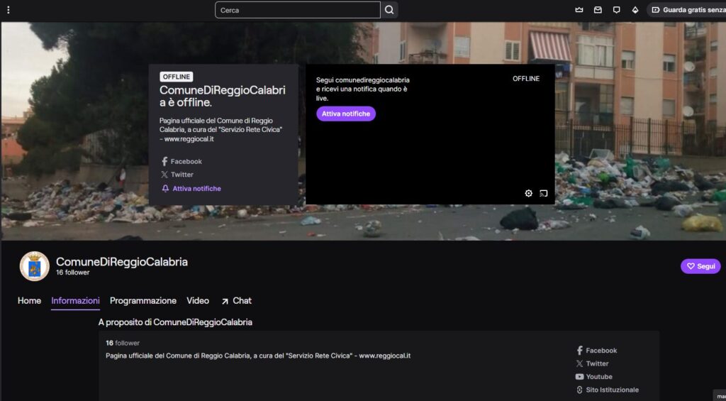Image resolution: width=726 pixels, height=401 pixels.
Task: Open the Facebook link in offline panel
Action: (181, 161)
